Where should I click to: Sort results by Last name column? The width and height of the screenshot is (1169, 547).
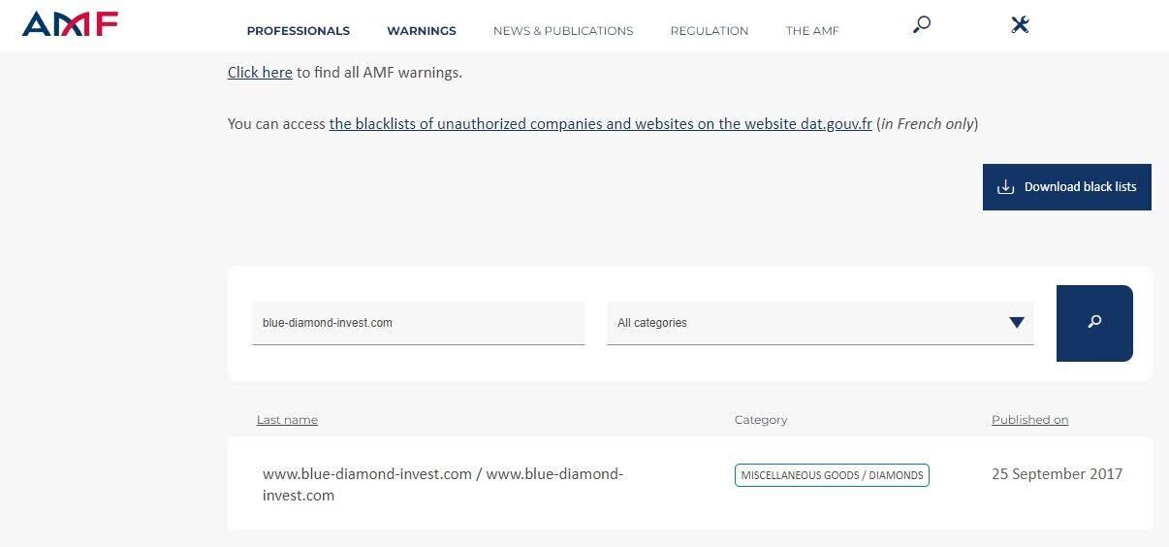point(287,420)
